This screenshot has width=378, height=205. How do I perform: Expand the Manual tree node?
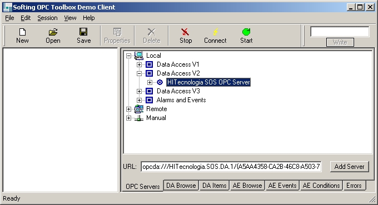click(128, 118)
